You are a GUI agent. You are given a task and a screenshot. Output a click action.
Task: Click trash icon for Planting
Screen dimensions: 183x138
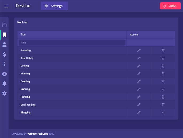163,74
